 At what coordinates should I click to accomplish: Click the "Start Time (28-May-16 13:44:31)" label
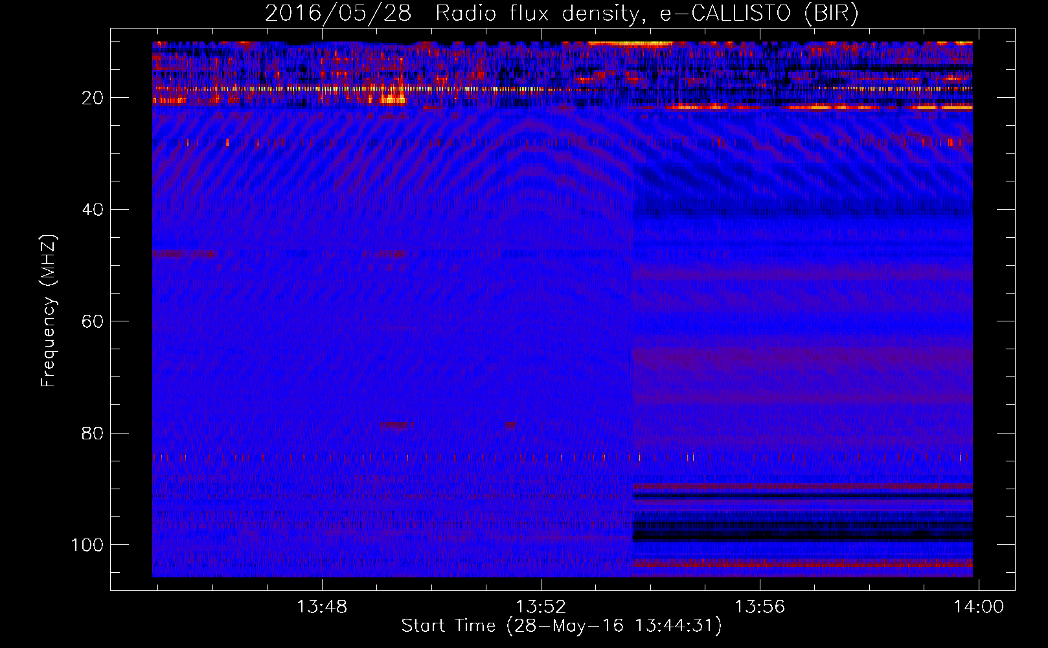pos(562,626)
